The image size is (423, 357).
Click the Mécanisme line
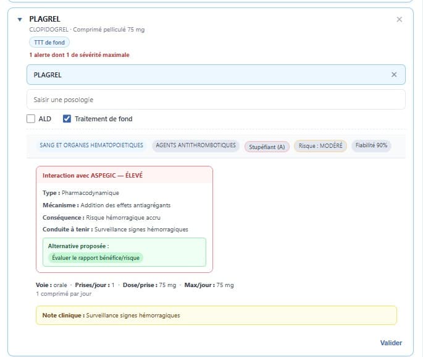(107, 205)
